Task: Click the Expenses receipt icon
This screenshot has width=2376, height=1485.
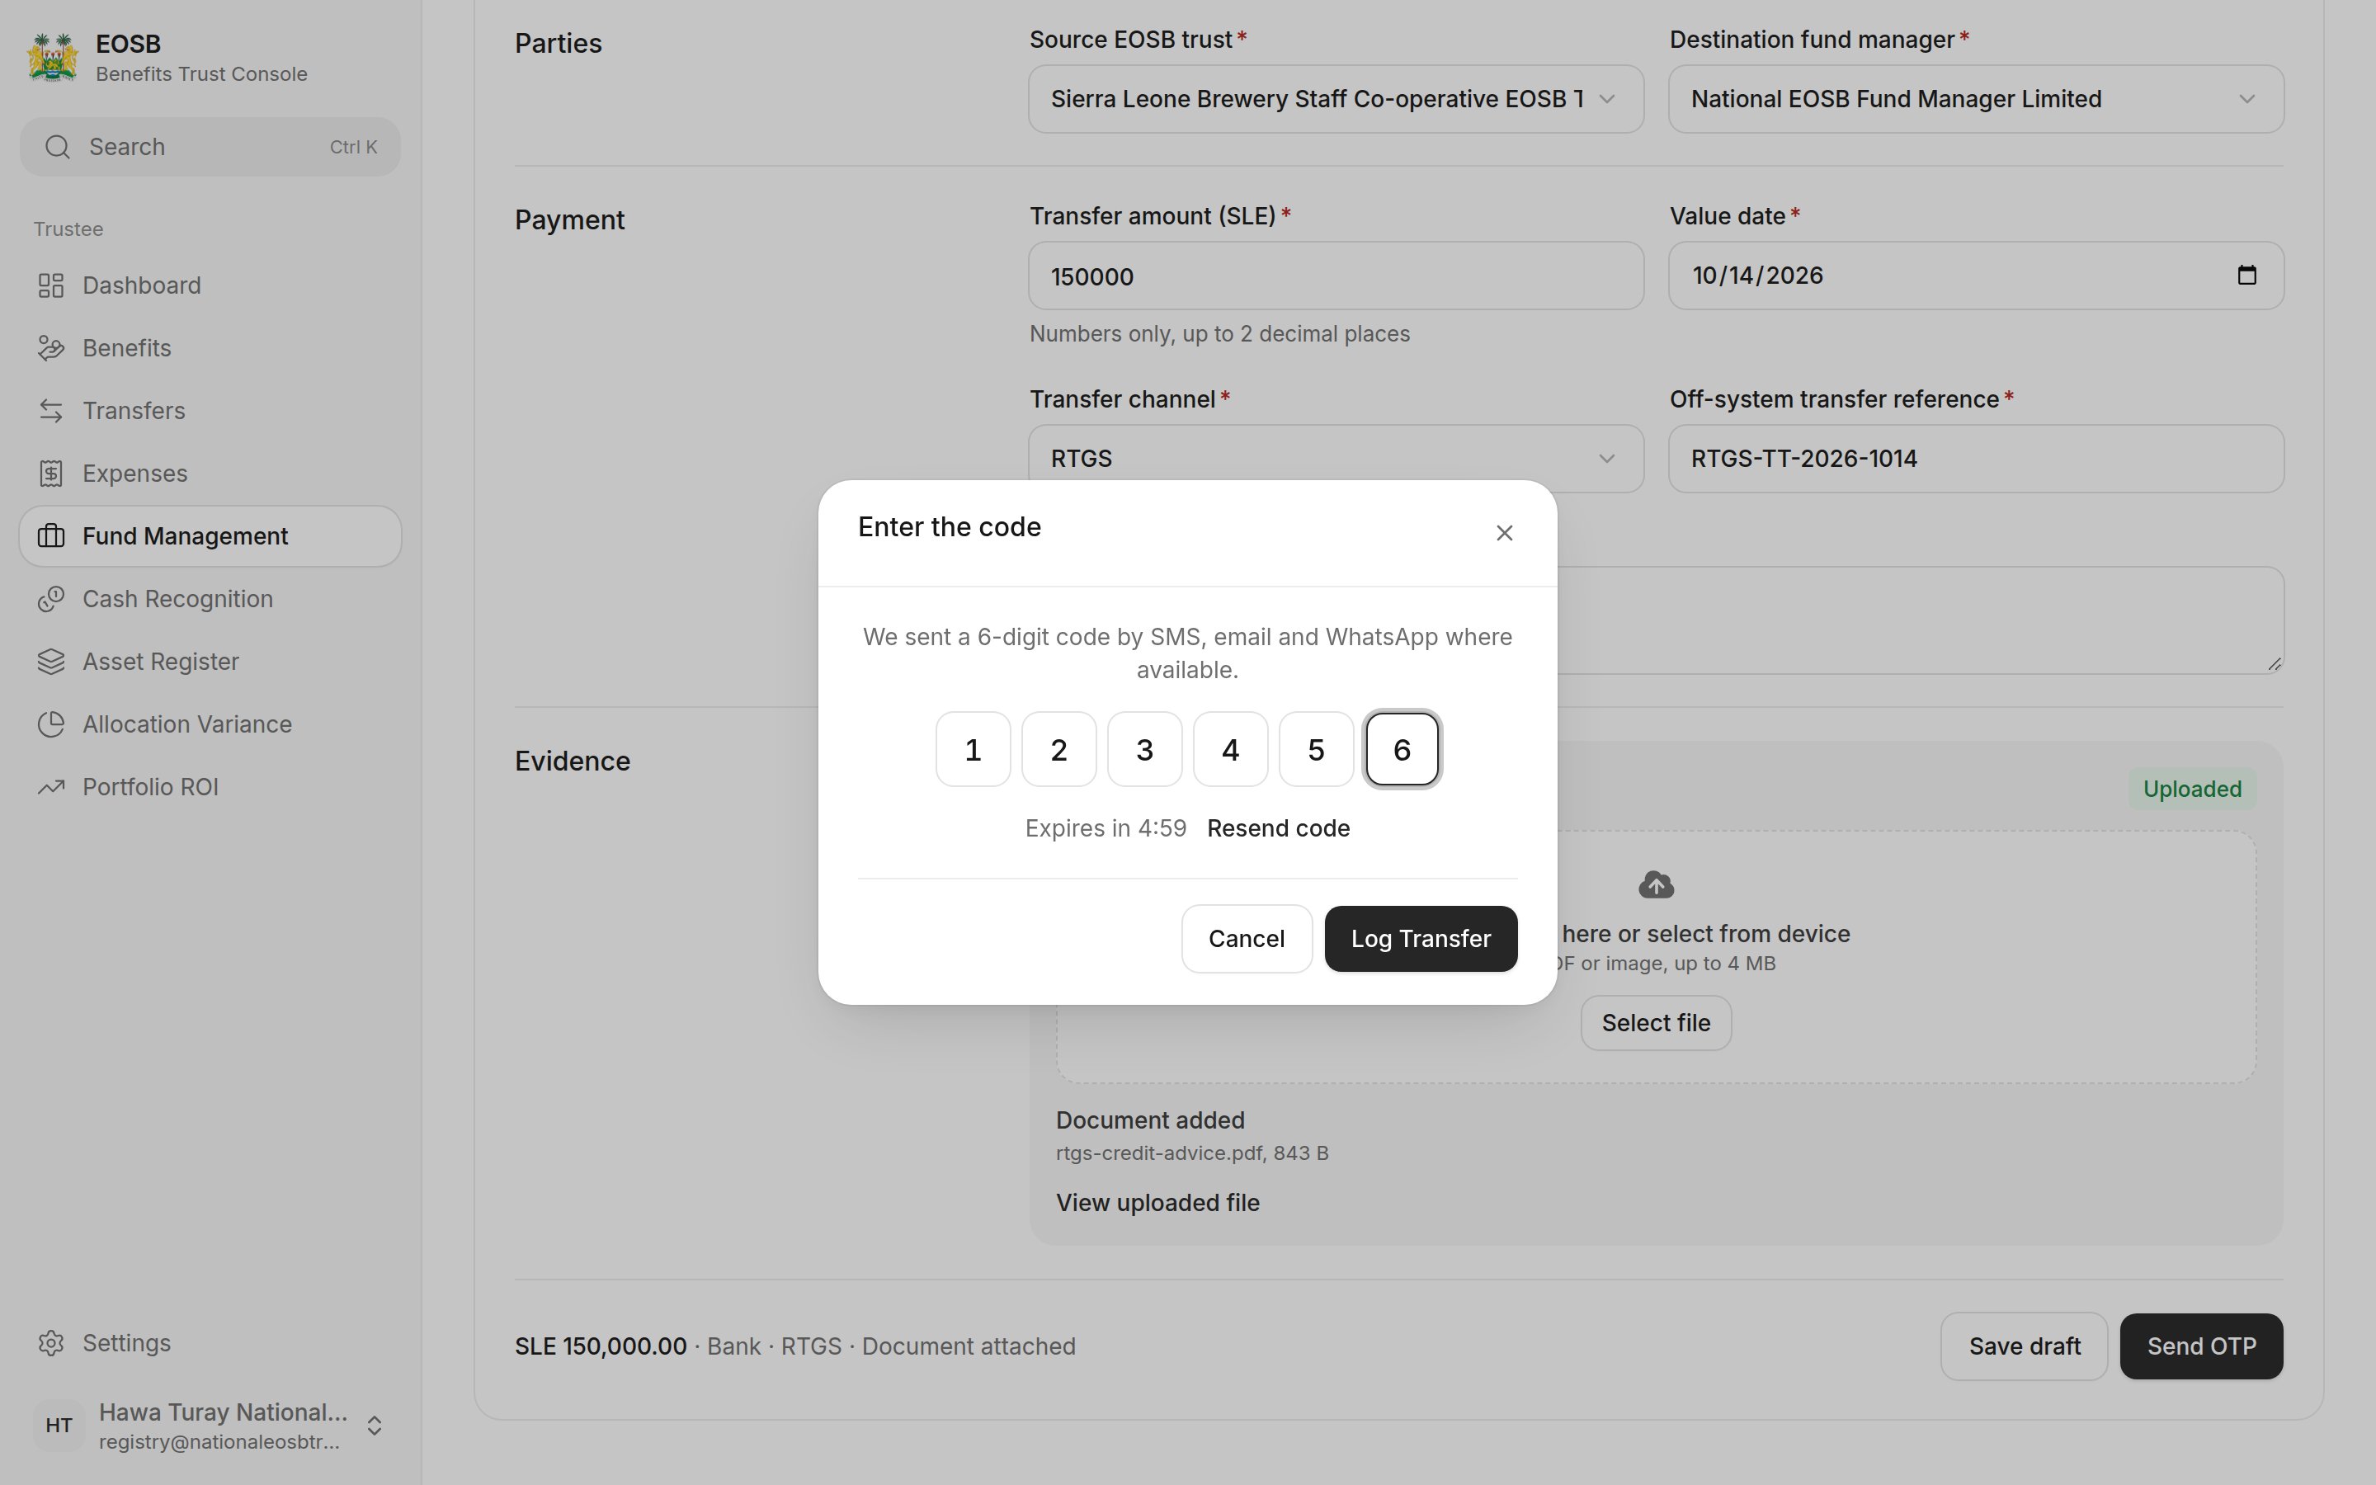Action: (51, 474)
